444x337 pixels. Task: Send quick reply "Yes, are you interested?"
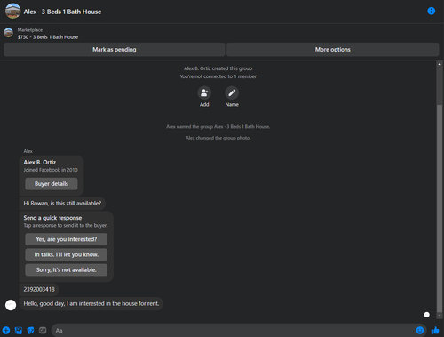coord(67,239)
